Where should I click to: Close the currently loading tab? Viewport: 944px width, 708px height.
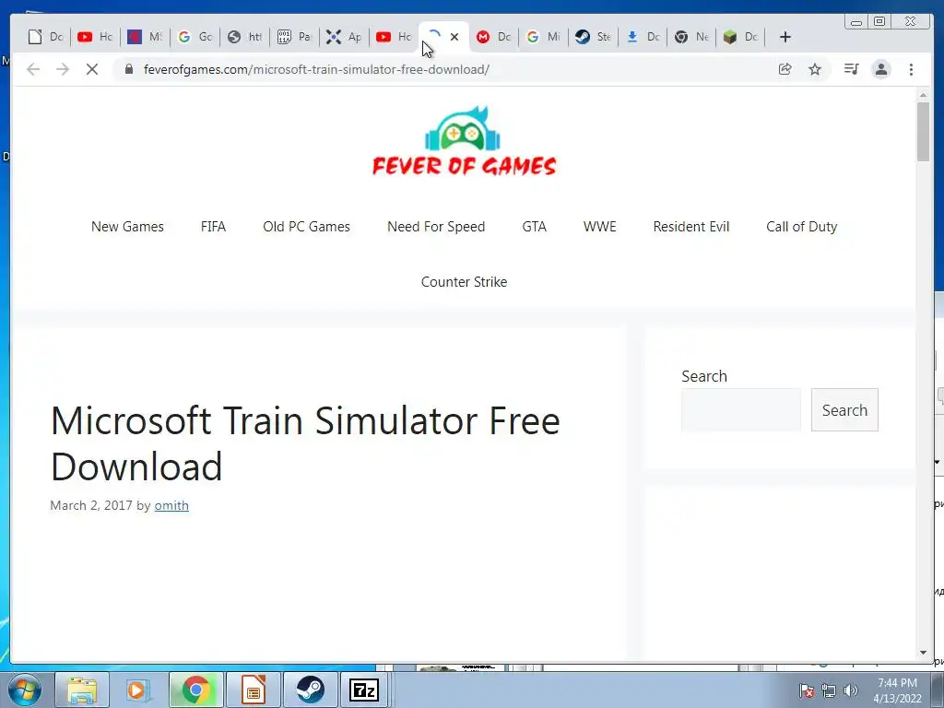pos(454,37)
